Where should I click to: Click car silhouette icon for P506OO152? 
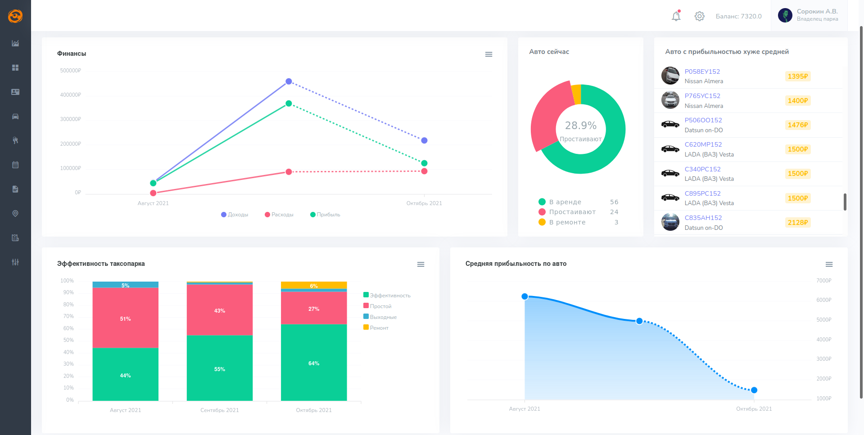coord(670,124)
